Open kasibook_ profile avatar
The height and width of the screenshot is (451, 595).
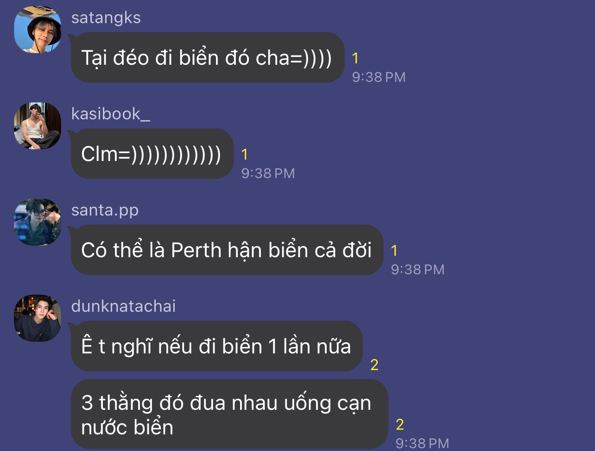(38, 126)
